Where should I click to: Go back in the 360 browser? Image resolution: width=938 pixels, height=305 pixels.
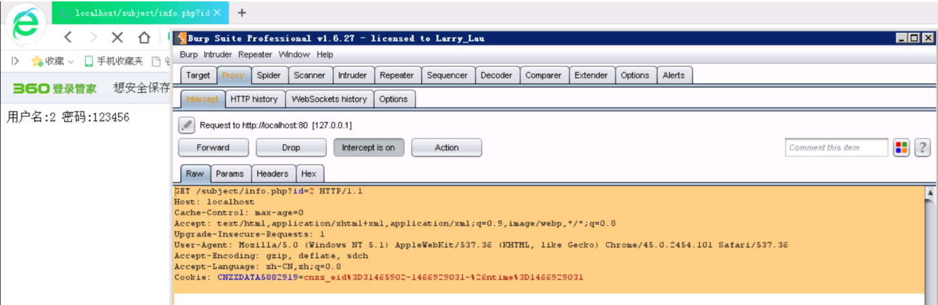pyautogui.click(x=68, y=37)
